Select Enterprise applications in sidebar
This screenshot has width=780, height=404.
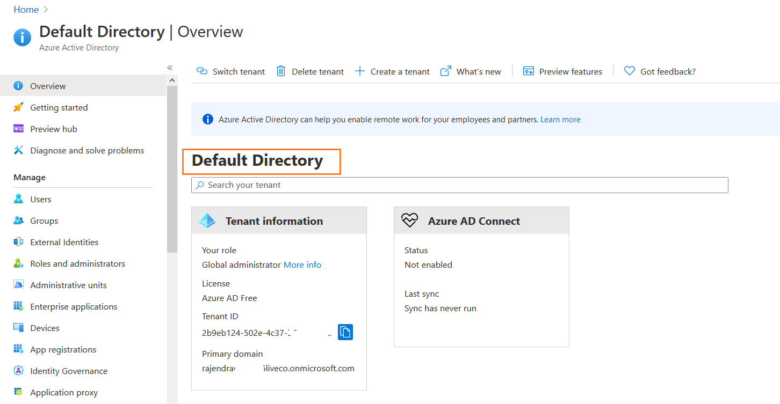pyautogui.click(x=74, y=306)
